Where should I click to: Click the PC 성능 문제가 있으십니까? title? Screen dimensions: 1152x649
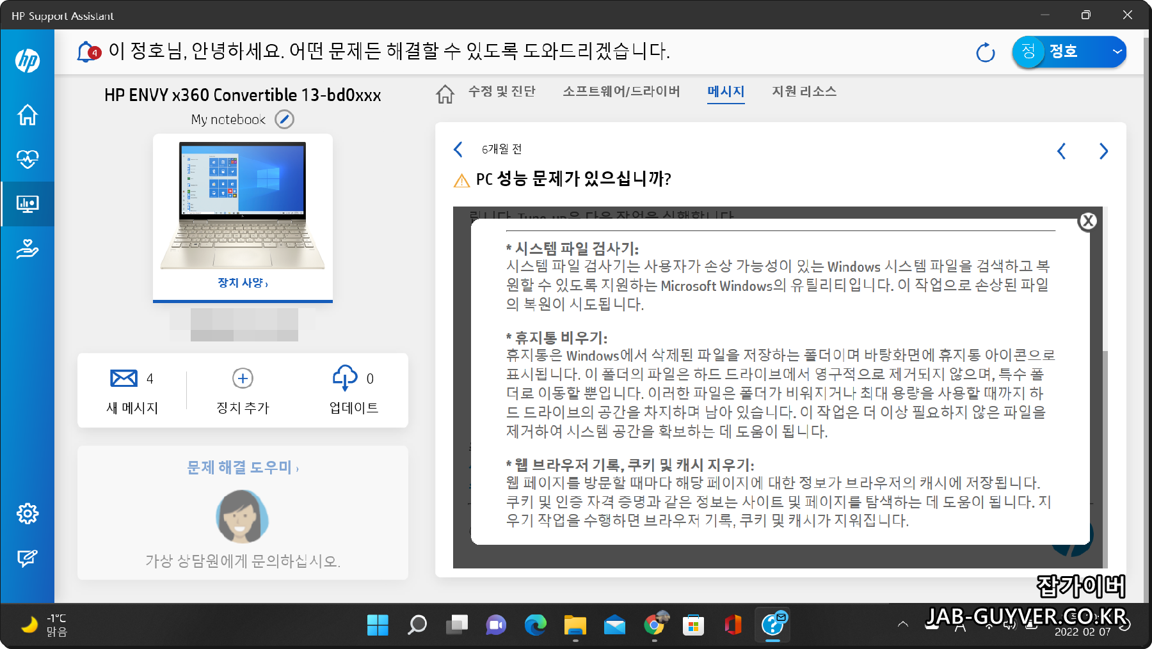click(573, 179)
